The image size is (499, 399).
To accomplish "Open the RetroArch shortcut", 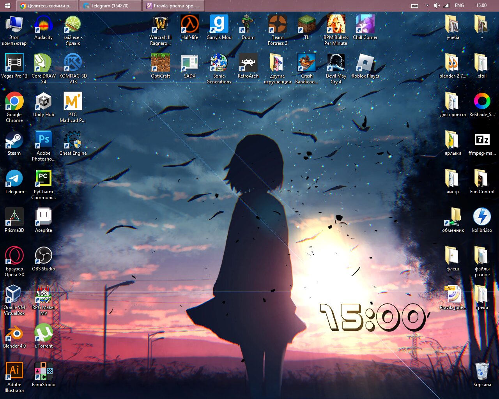I will (248, 66).
